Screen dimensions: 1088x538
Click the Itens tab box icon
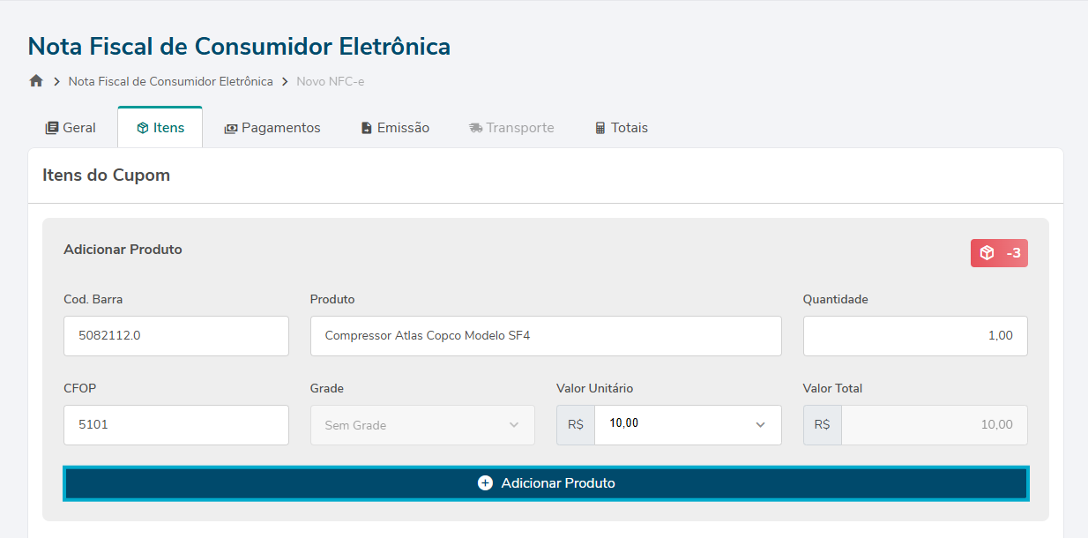pyautogui.click(x=143, y=128)
